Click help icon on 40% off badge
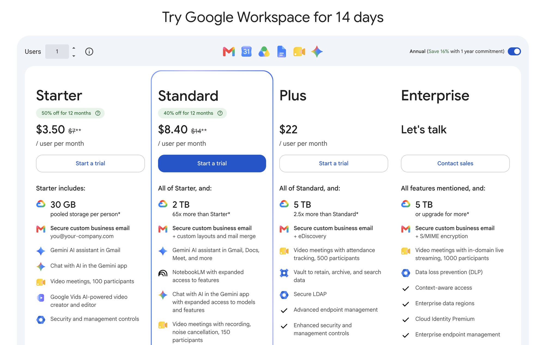The width and height of the screenshot is (545, 345). [220, 113]
